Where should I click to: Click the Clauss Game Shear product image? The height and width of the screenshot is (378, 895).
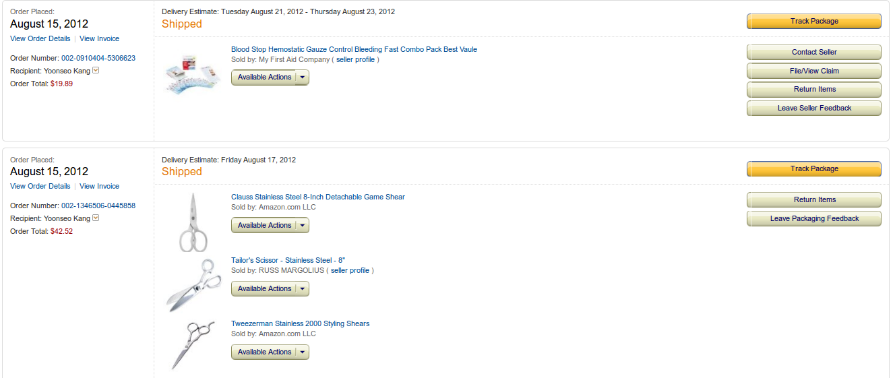point(193,222)
